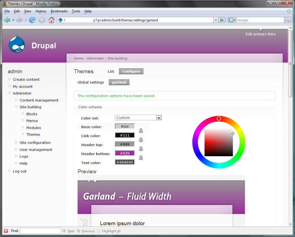The image size is (295, 237).
Task: Expand the Logs menu item
Action: click(16, 156)
